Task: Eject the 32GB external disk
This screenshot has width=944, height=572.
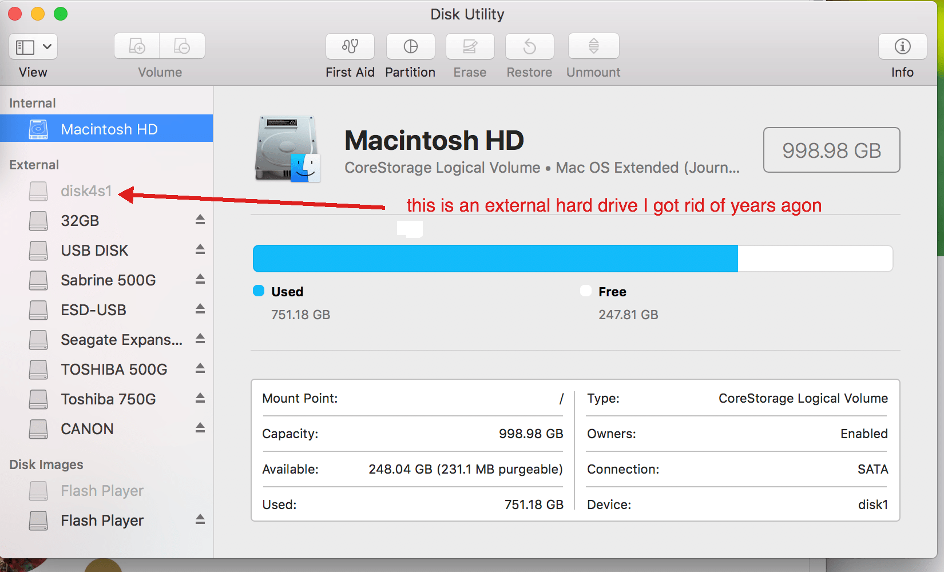Action: (x=200, y=220)
